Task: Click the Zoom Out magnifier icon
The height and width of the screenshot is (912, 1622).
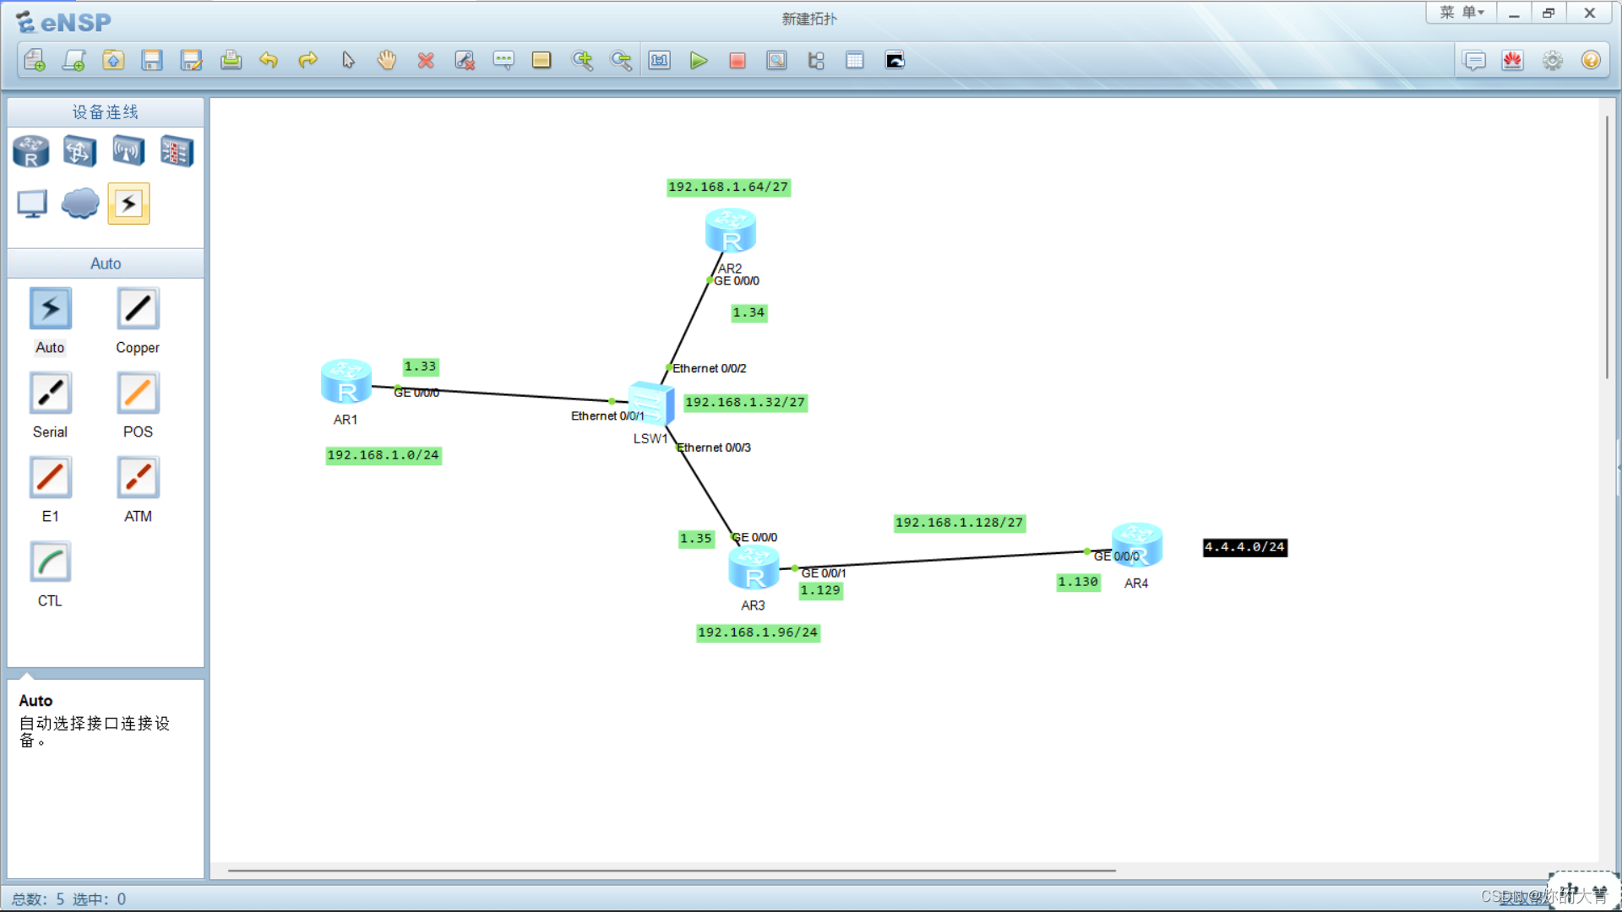Action: point(621,60)
